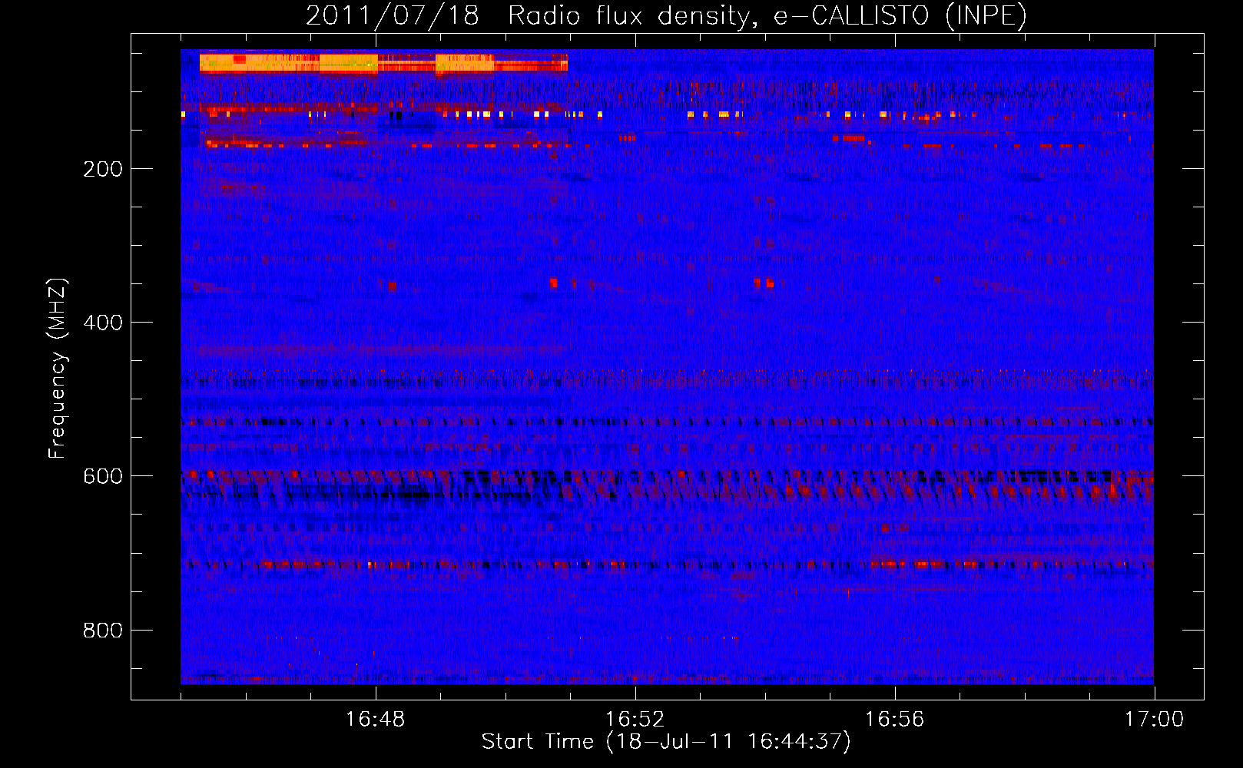Select the 16:52 time tick label

click(x=635, y=720)
